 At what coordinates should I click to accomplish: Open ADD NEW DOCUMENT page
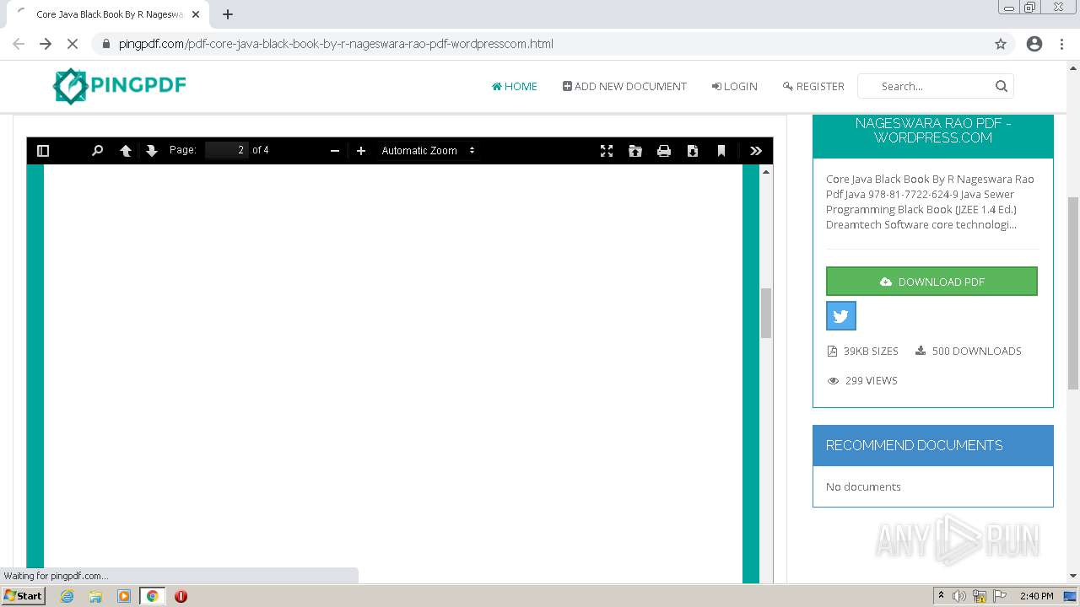(624, 86)
